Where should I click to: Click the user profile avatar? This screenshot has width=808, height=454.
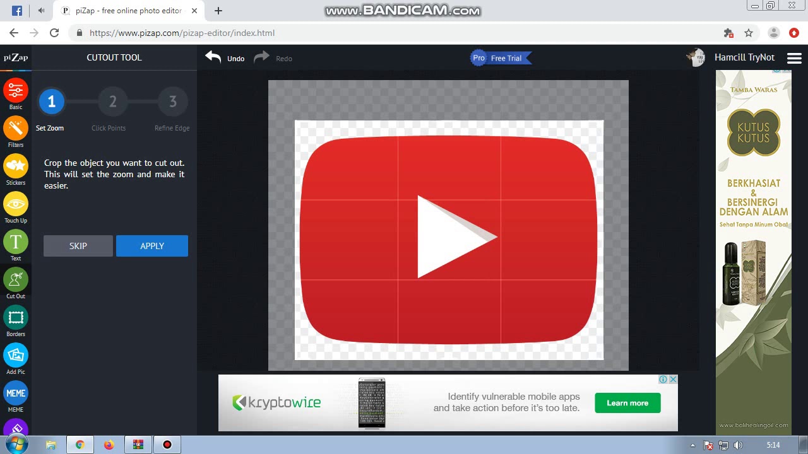click(x=696, y=57)
